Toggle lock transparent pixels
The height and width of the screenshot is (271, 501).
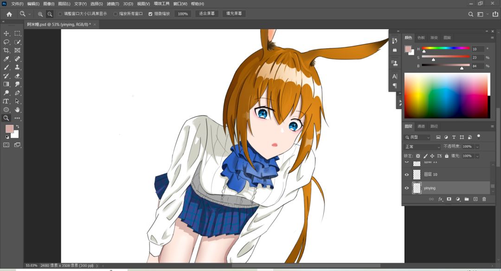point(418,156)
